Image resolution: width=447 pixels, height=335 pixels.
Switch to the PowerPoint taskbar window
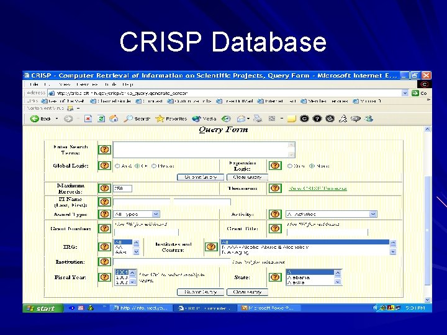pos(270,308)
